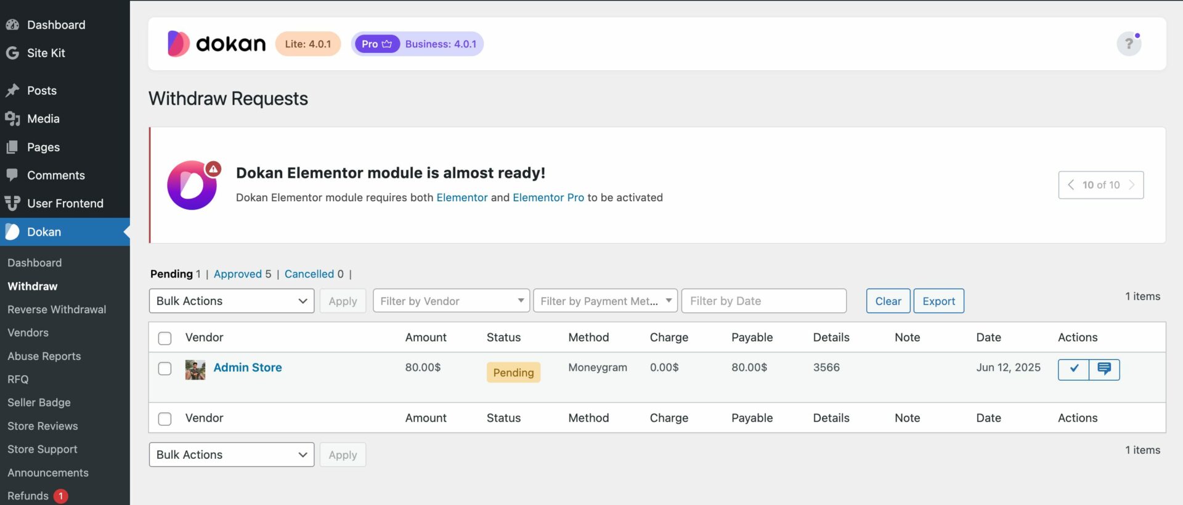This screenshot has width=1183, height=505.
Task: Click the Lite: 4.0.1 version badge
Action: [x=307, y=44]
